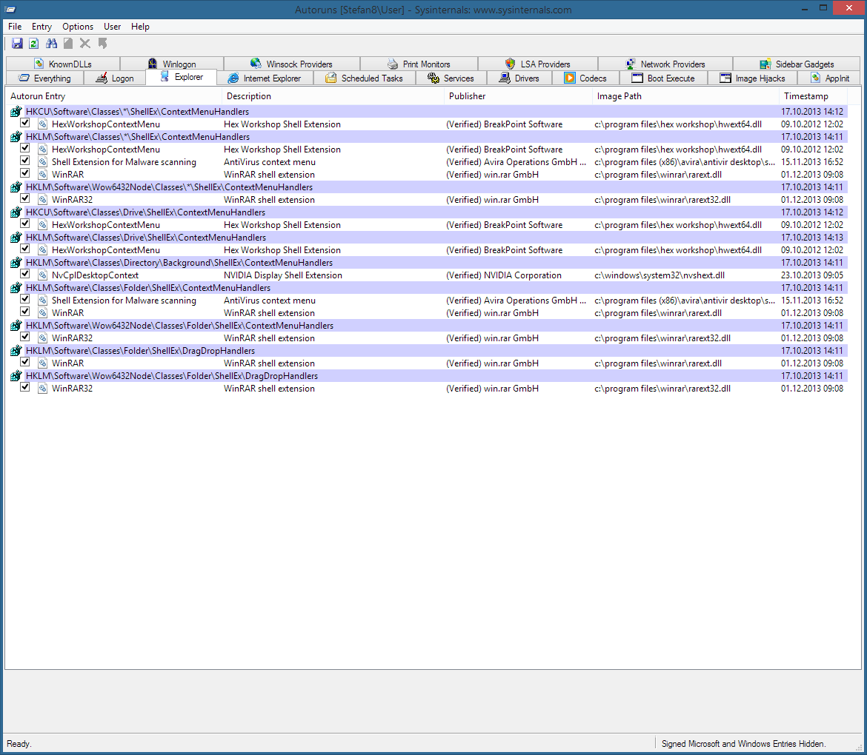Click the registry icon for HKLM Wow6432Node *\ShellEx key
Image resolution: width=867 pixels, height=755 pixels.
tap(16, 187)
